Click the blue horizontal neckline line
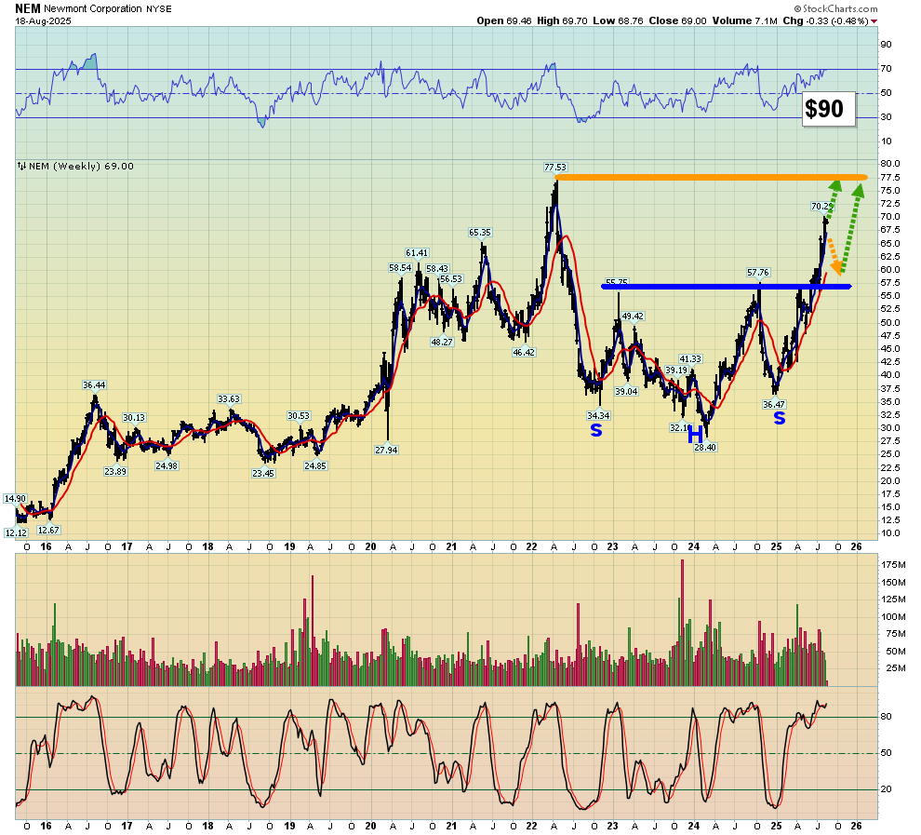Screen dimensions: 921x835 [707, 287]
